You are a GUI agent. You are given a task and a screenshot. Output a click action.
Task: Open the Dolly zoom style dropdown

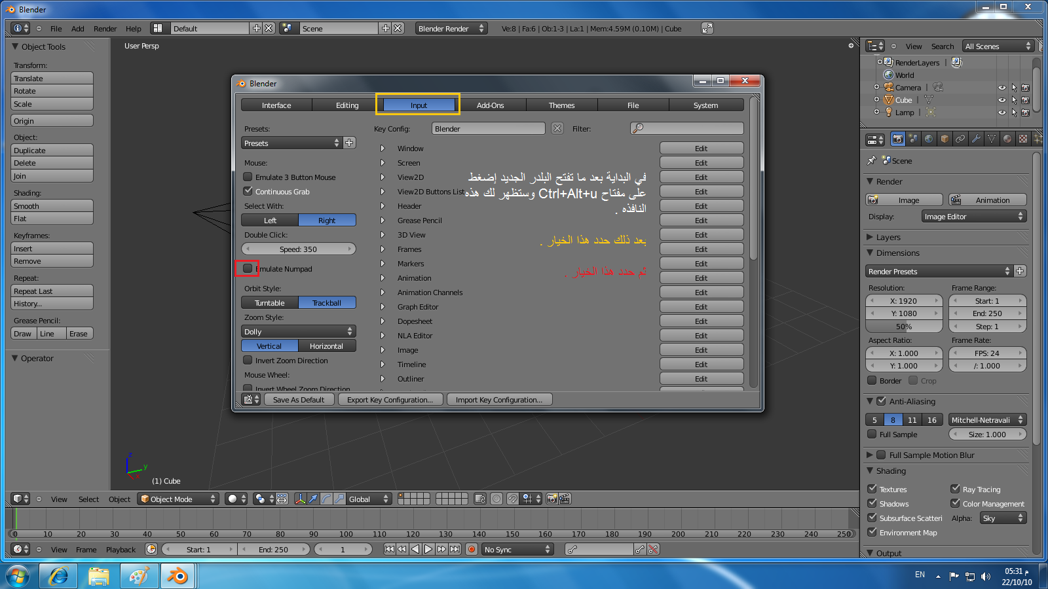pyautogui.click(x=299, y=331)
